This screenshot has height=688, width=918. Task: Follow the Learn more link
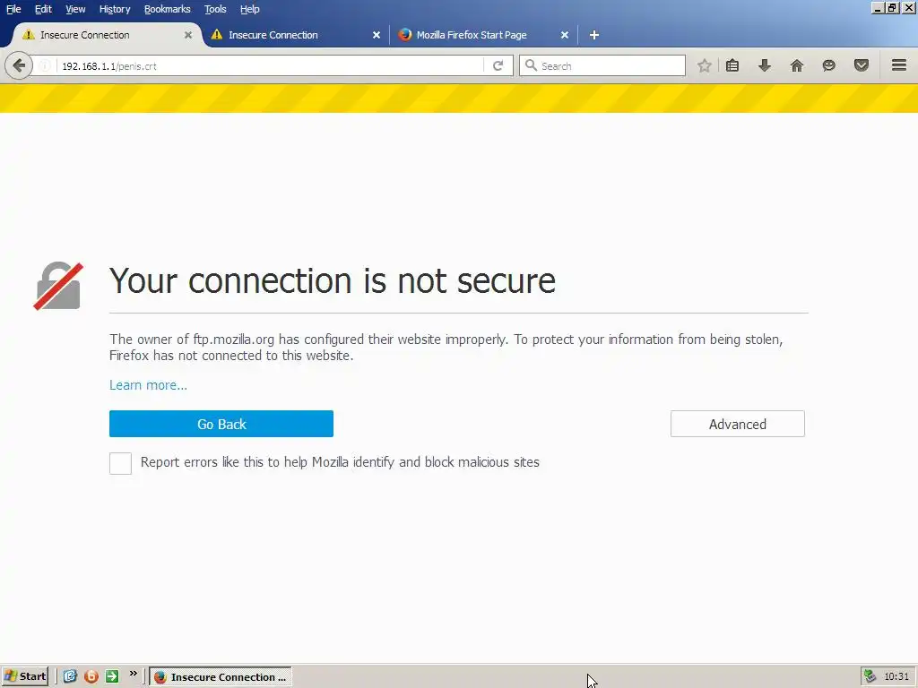(x=148, y=385)
